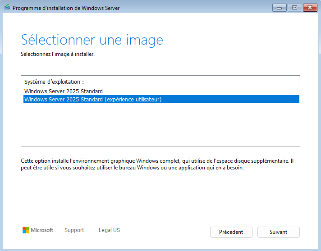
Task: Click the Sélectionner une image heading
Action: pos(92,40)
